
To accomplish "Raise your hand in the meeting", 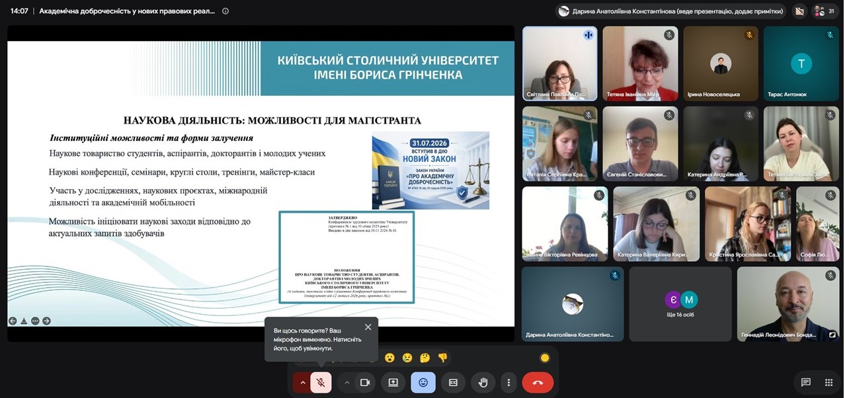I will (483, 382).
